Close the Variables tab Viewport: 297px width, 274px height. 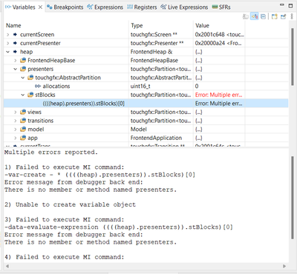(40, 7)
